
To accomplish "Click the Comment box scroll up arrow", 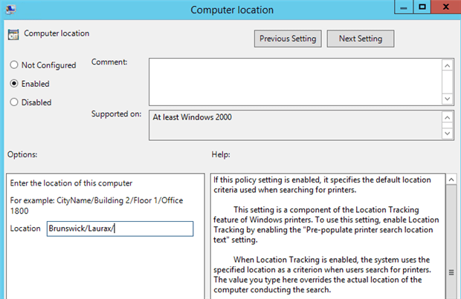I will pos(447,65).
